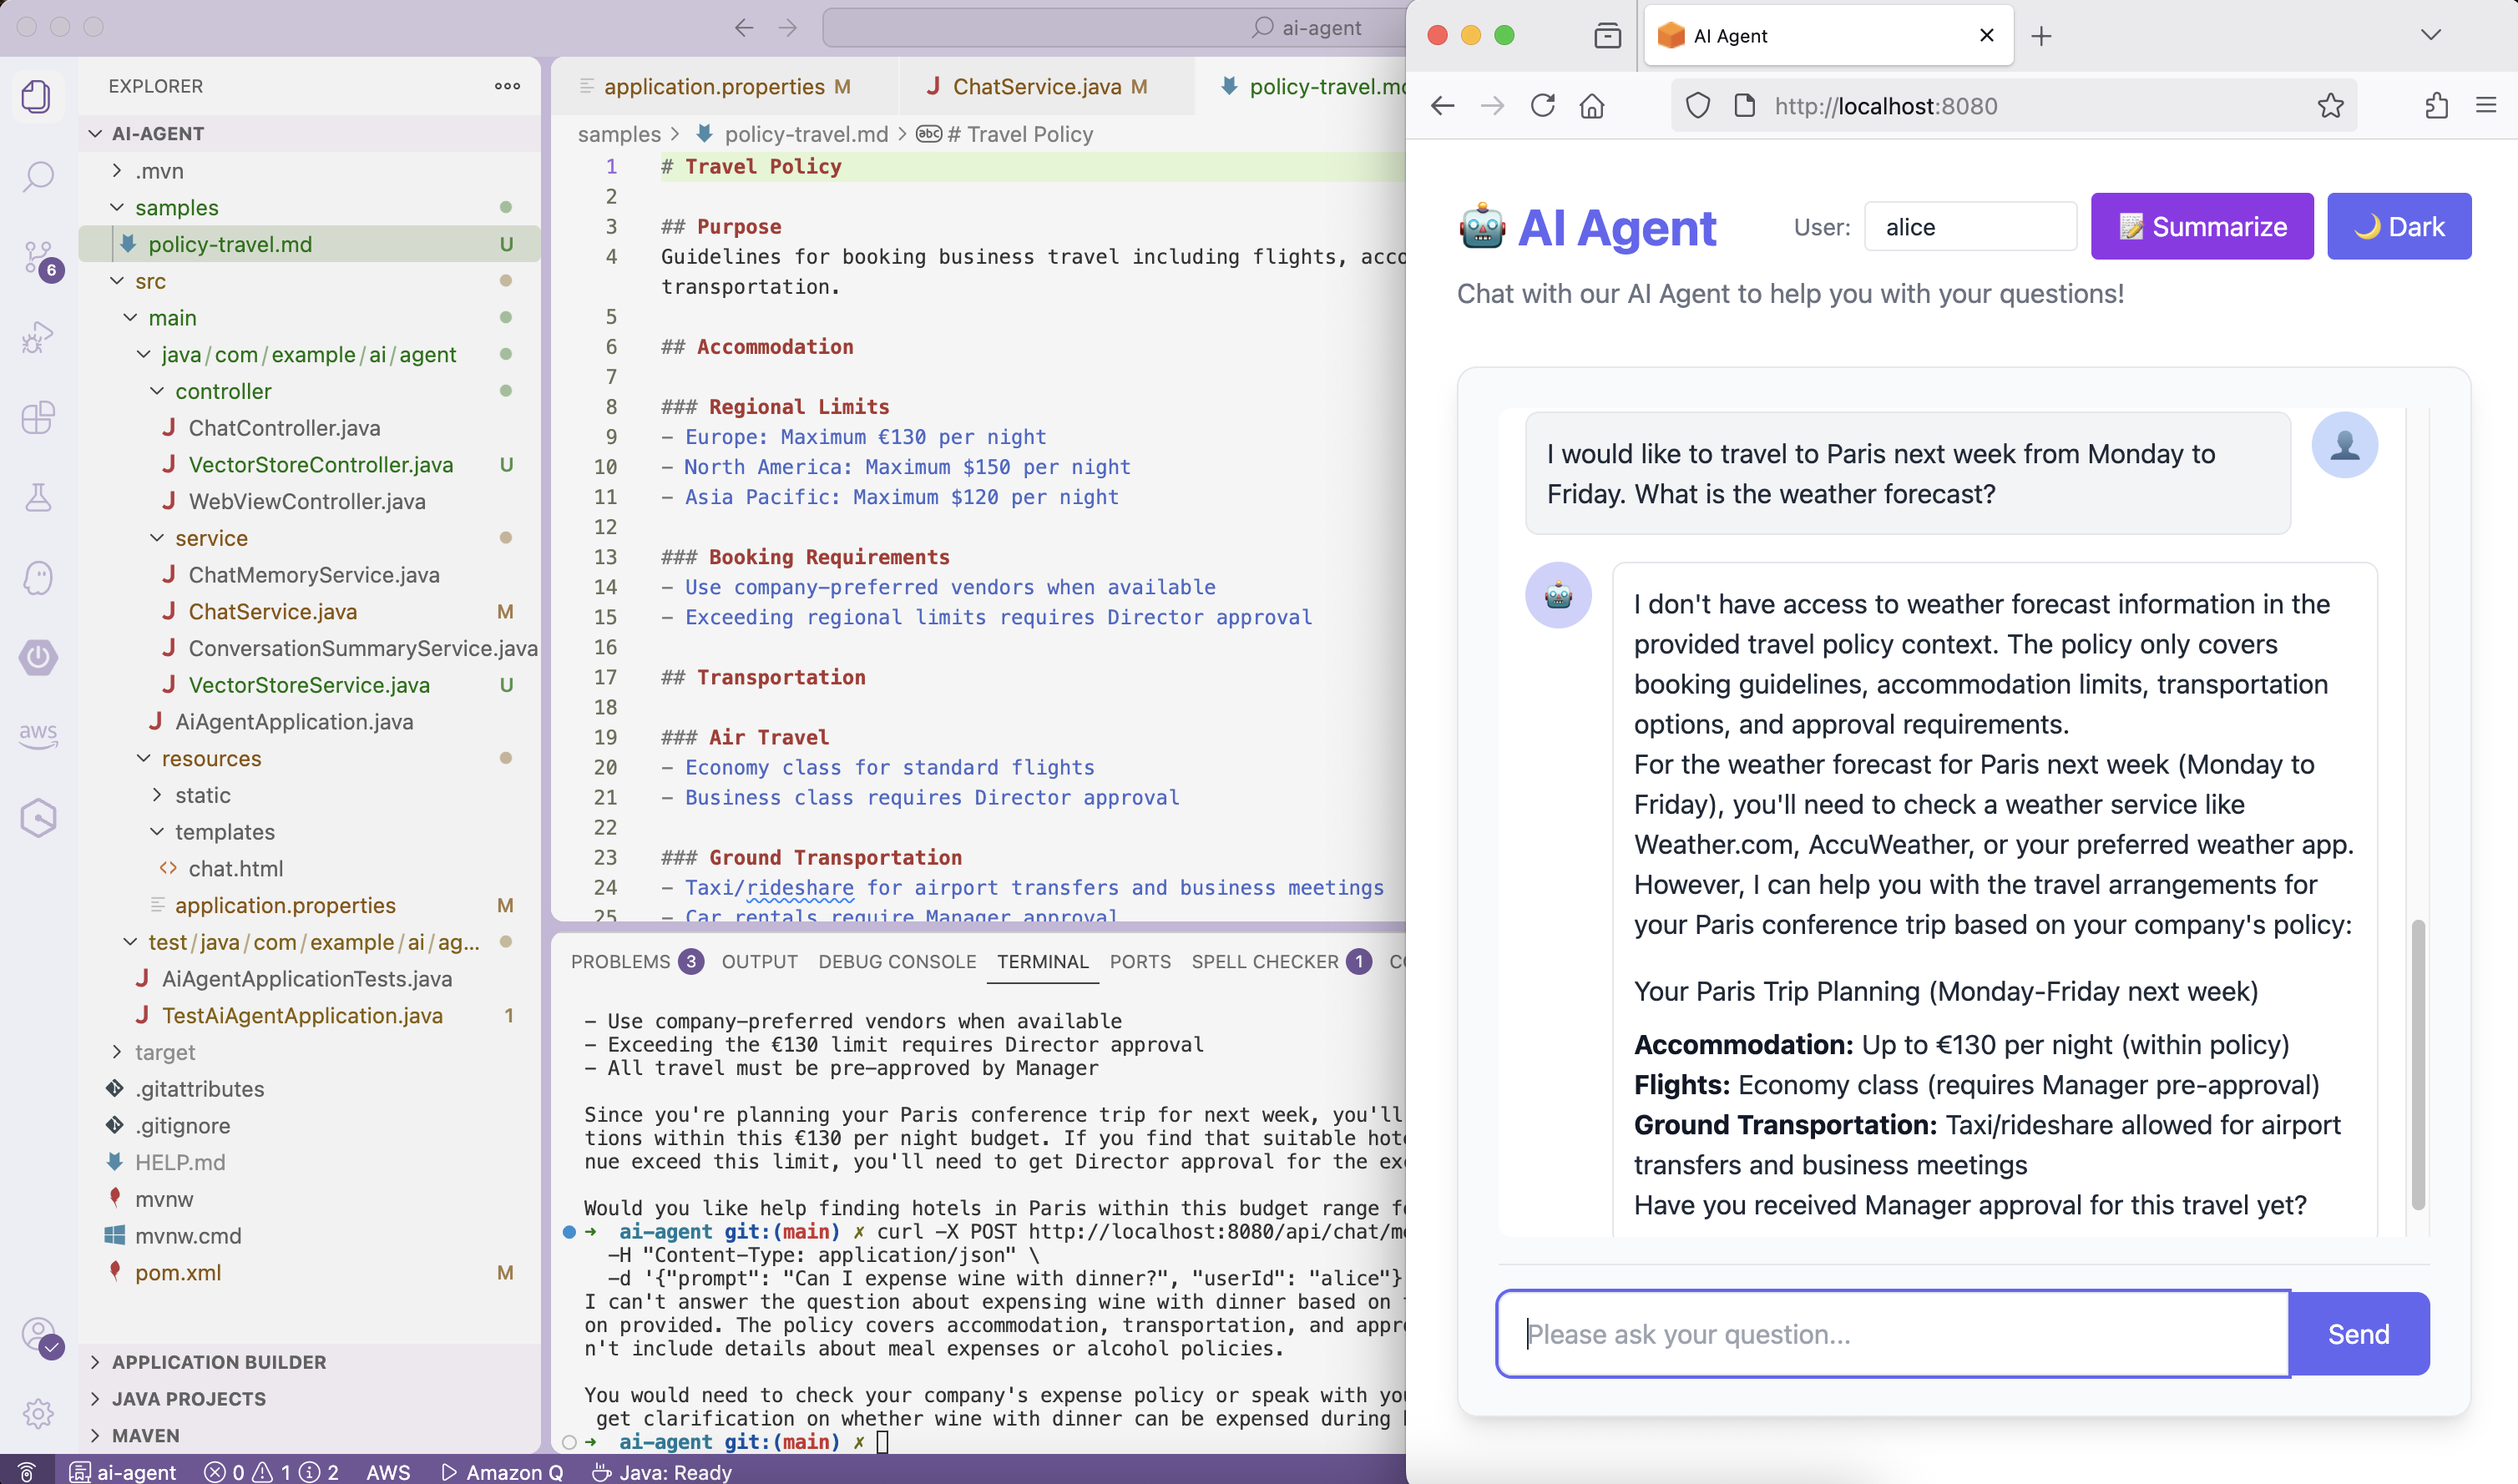The width and height of the screenshot is (2518, 1484).
Task: Open the browser extensions puzzle icon
Action: tap(2436, 106)
